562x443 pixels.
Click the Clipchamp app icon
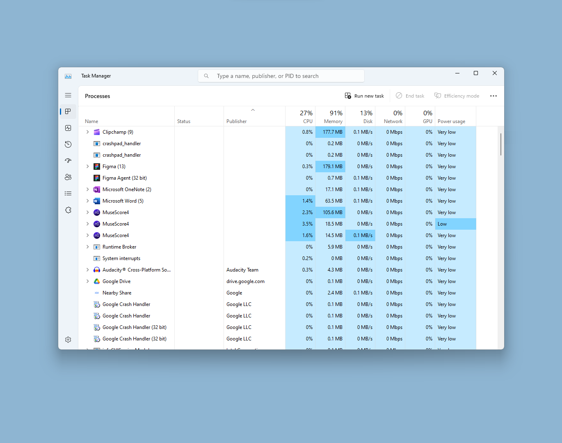coord(97,132)
